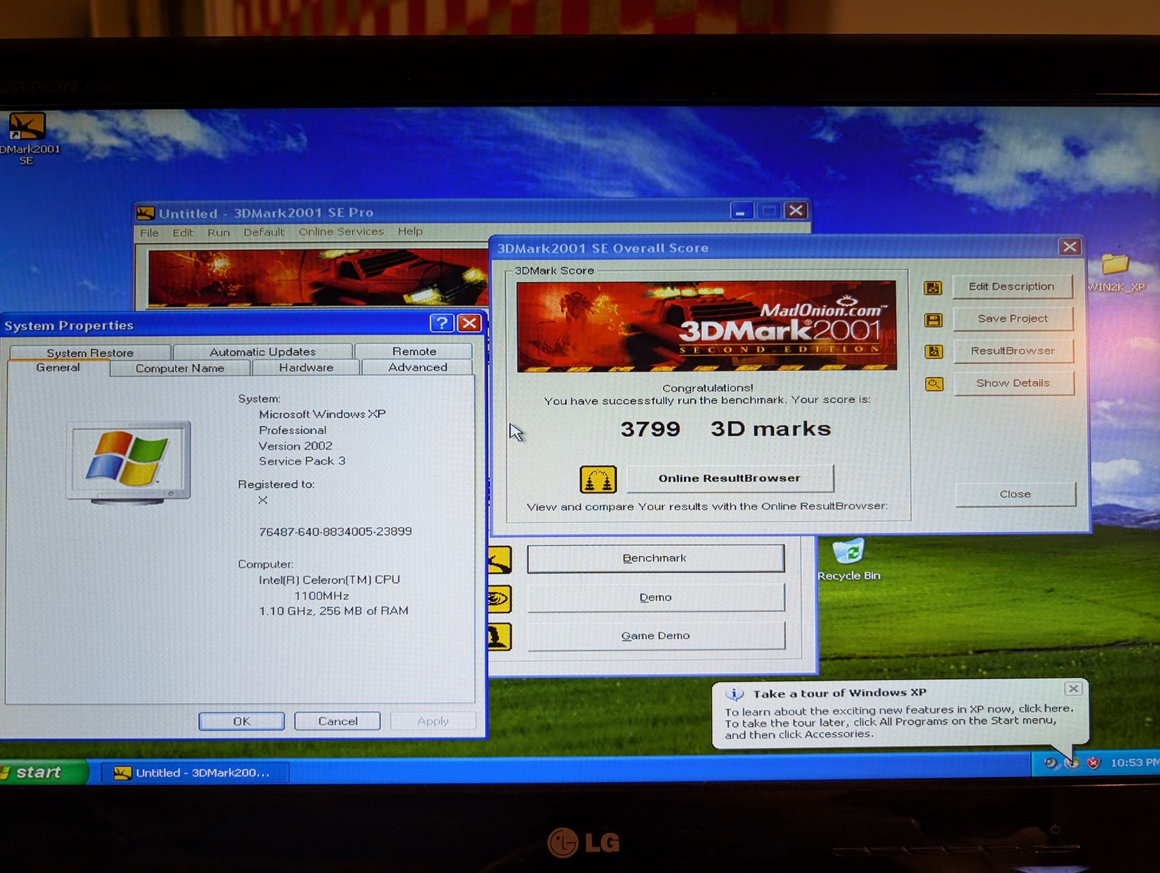1160x873 pixels.
Task: Switch to the Hardware tab
Action: point(306,367)
